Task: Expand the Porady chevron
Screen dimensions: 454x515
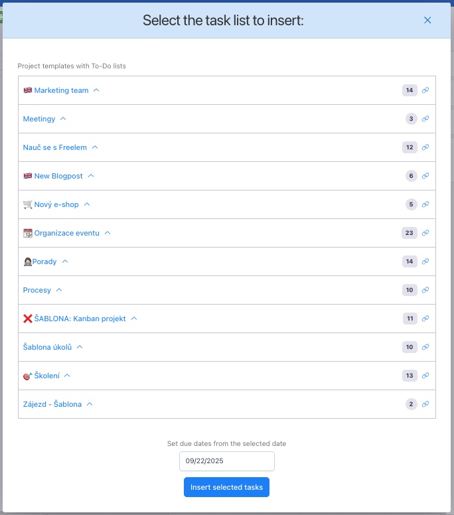Action: [65, 261]
